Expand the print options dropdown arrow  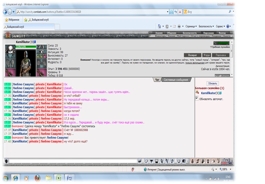183,27
